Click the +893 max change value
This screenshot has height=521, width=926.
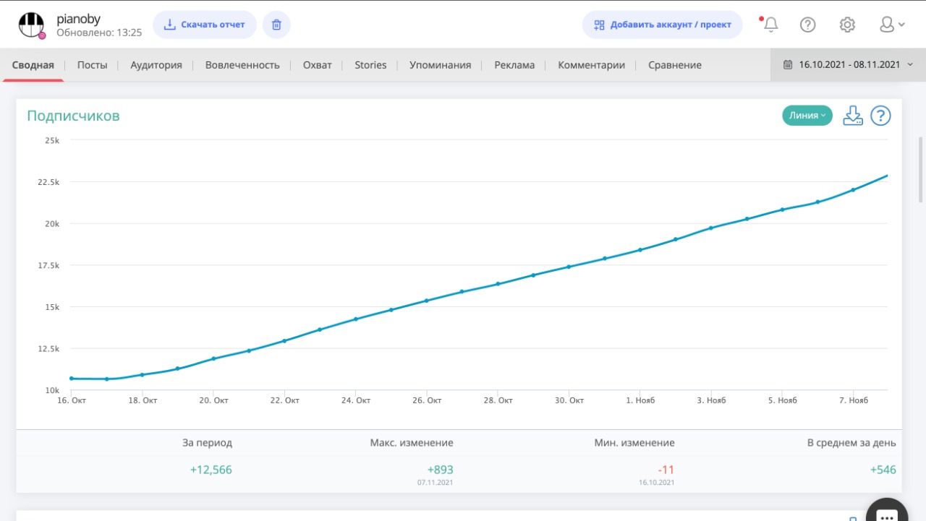tap(441, 470)
